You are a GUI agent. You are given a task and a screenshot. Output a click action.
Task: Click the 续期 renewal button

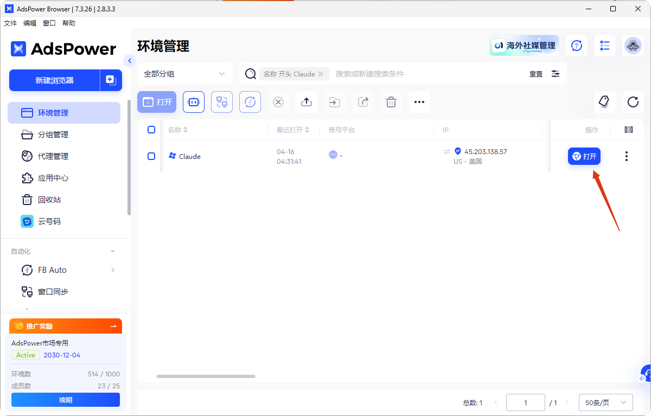(65, 400)
